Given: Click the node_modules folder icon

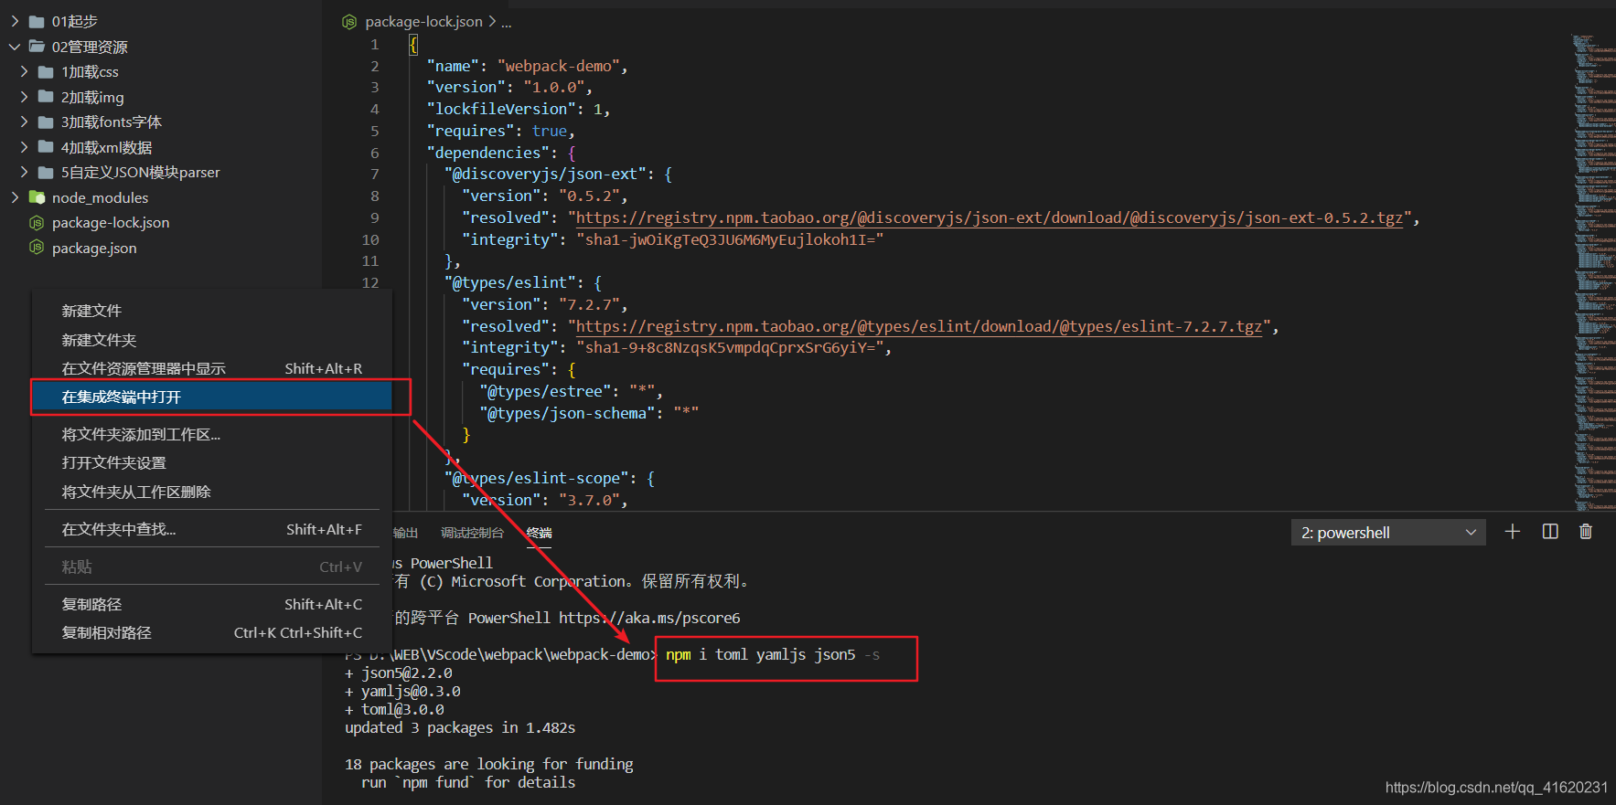Looking at the screenshot, I should 37,197.
